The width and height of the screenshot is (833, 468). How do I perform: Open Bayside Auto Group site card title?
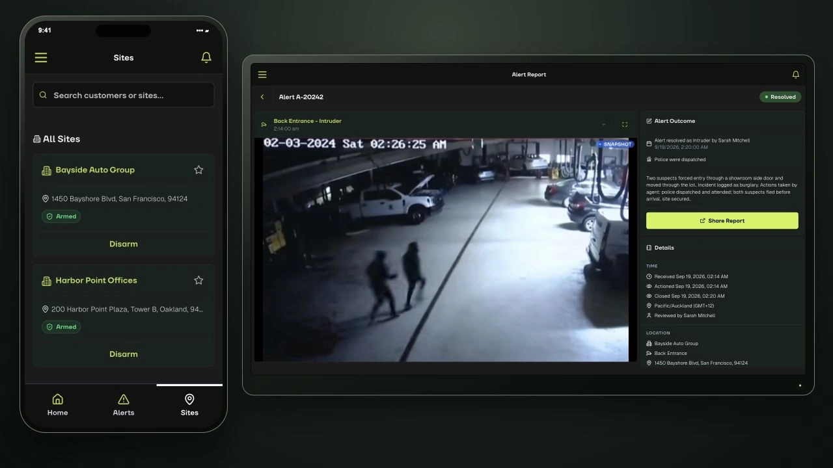point(95,170)
